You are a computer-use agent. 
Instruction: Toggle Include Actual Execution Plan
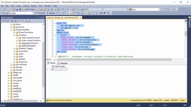click(x=75, y=13)
